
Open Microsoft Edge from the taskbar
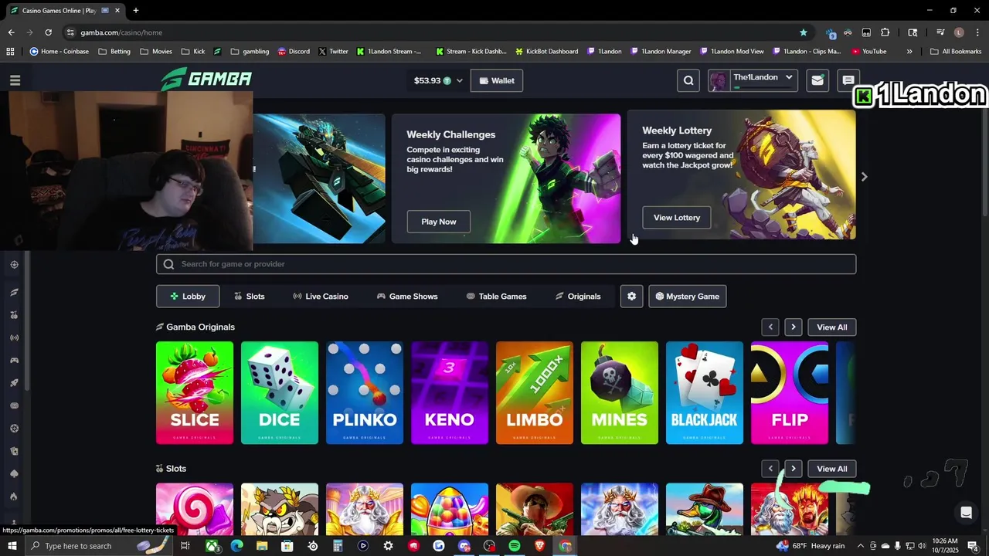click(x=236, y=546)
